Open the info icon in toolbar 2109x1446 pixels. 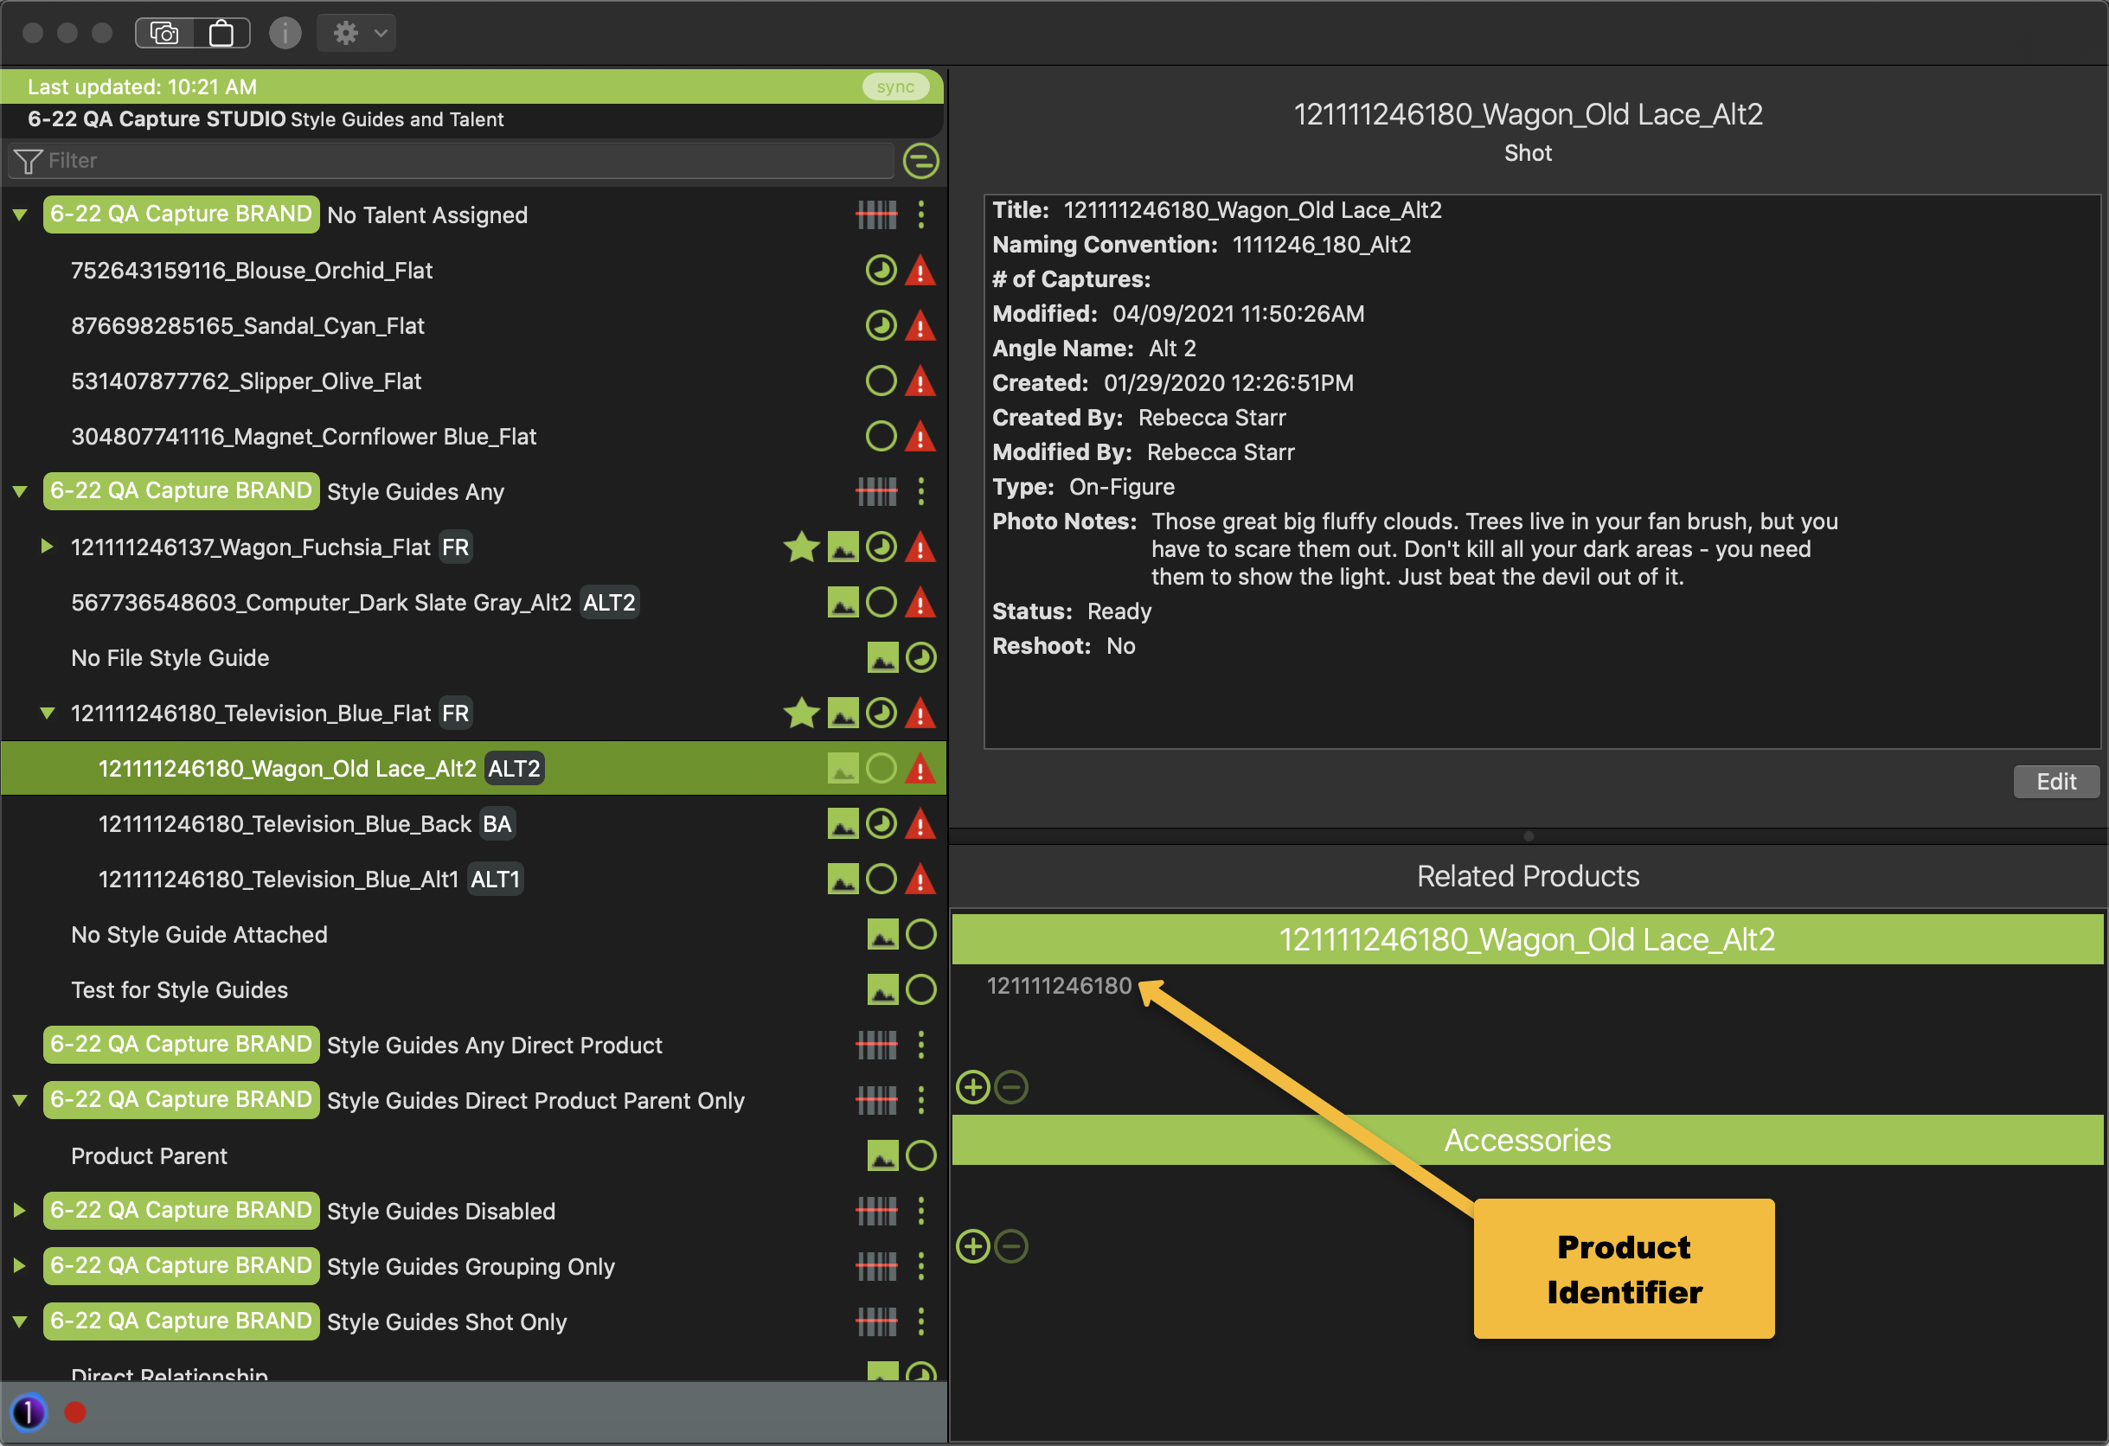tap(285, 34)
